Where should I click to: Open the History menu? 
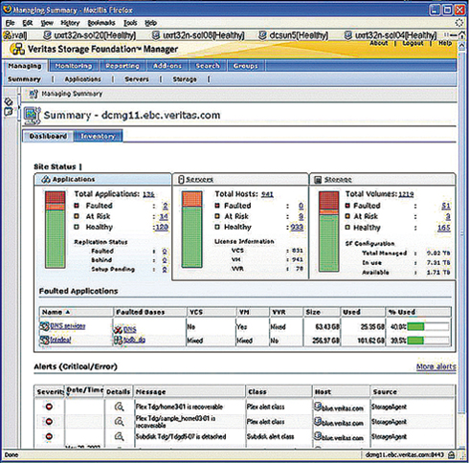click(x=70, y=23)
